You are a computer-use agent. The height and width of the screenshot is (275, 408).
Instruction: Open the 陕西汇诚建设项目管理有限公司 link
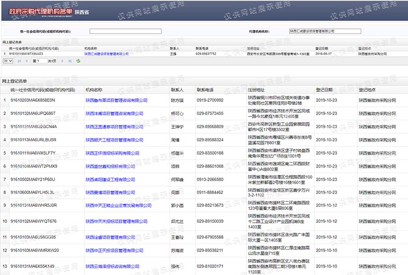[106, 54]
